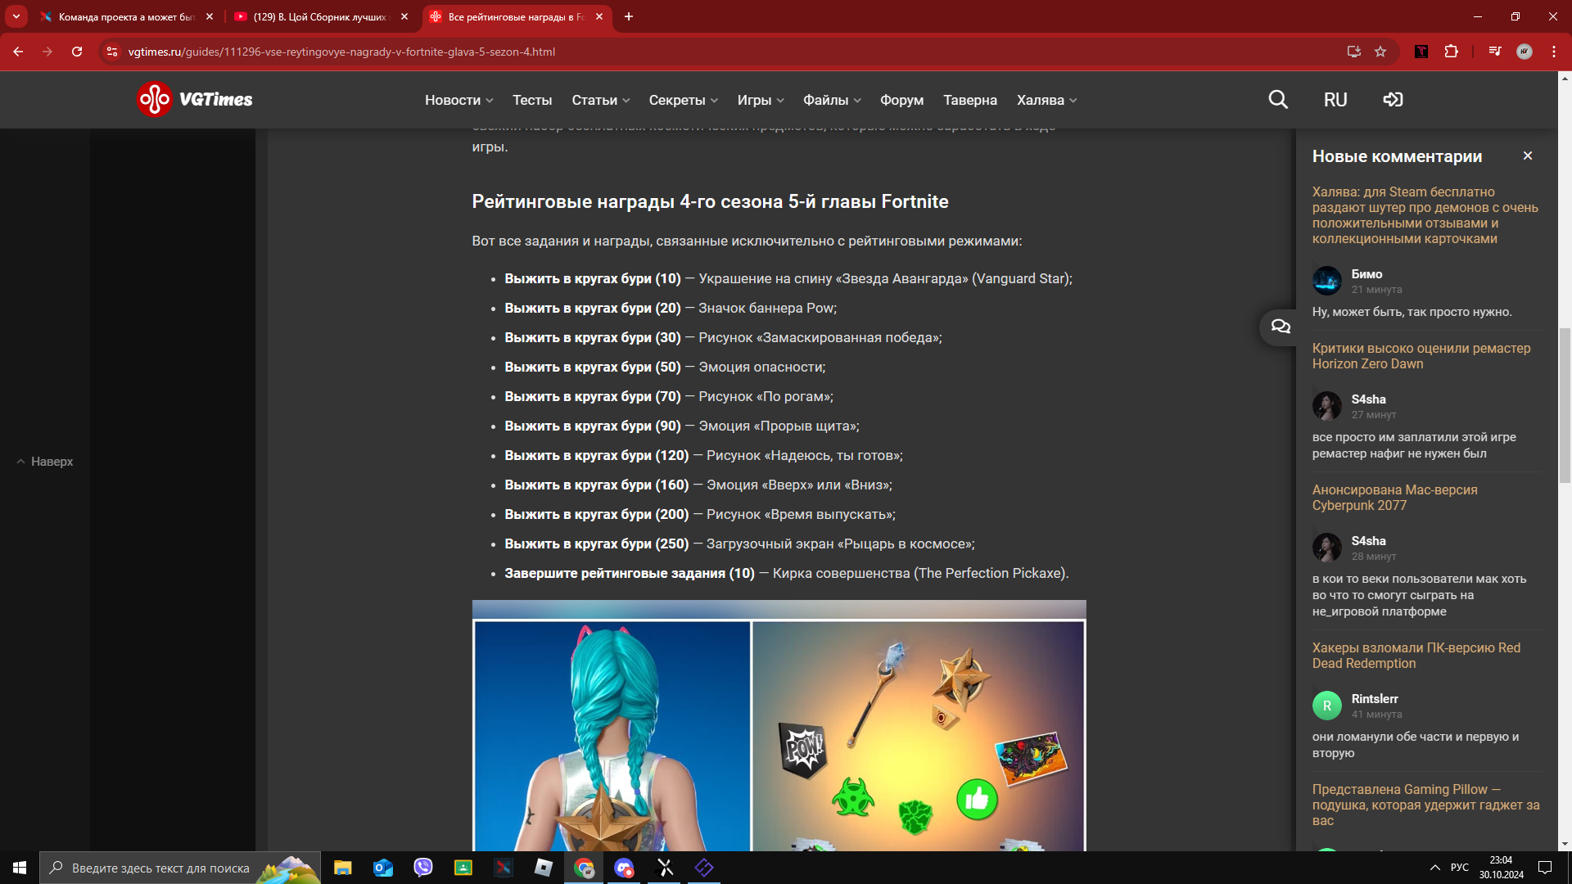This screenshot has height=884, width=1572.
Task: Open the Тесты section
Action: (x=532, y=100)
